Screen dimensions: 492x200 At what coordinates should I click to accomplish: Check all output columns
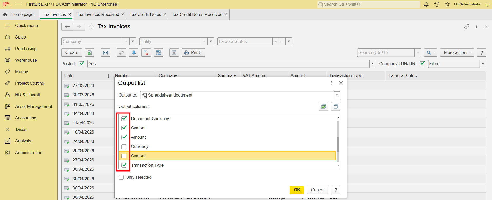[x=323, y=107]
